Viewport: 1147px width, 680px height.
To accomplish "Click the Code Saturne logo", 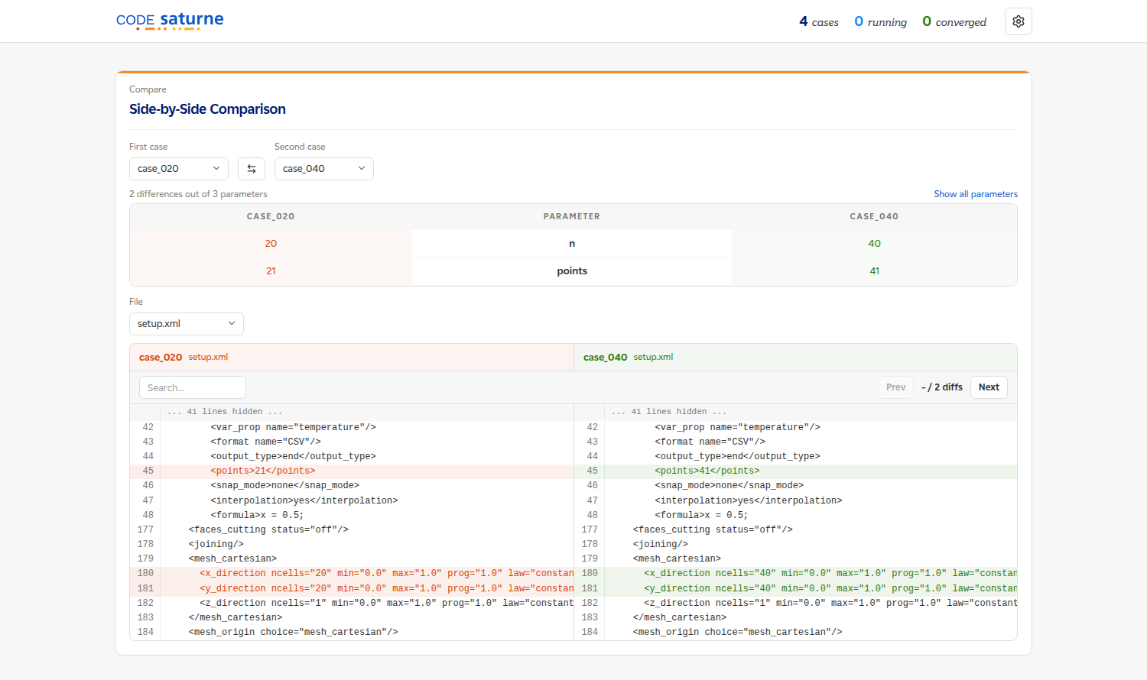I will 170,21.
